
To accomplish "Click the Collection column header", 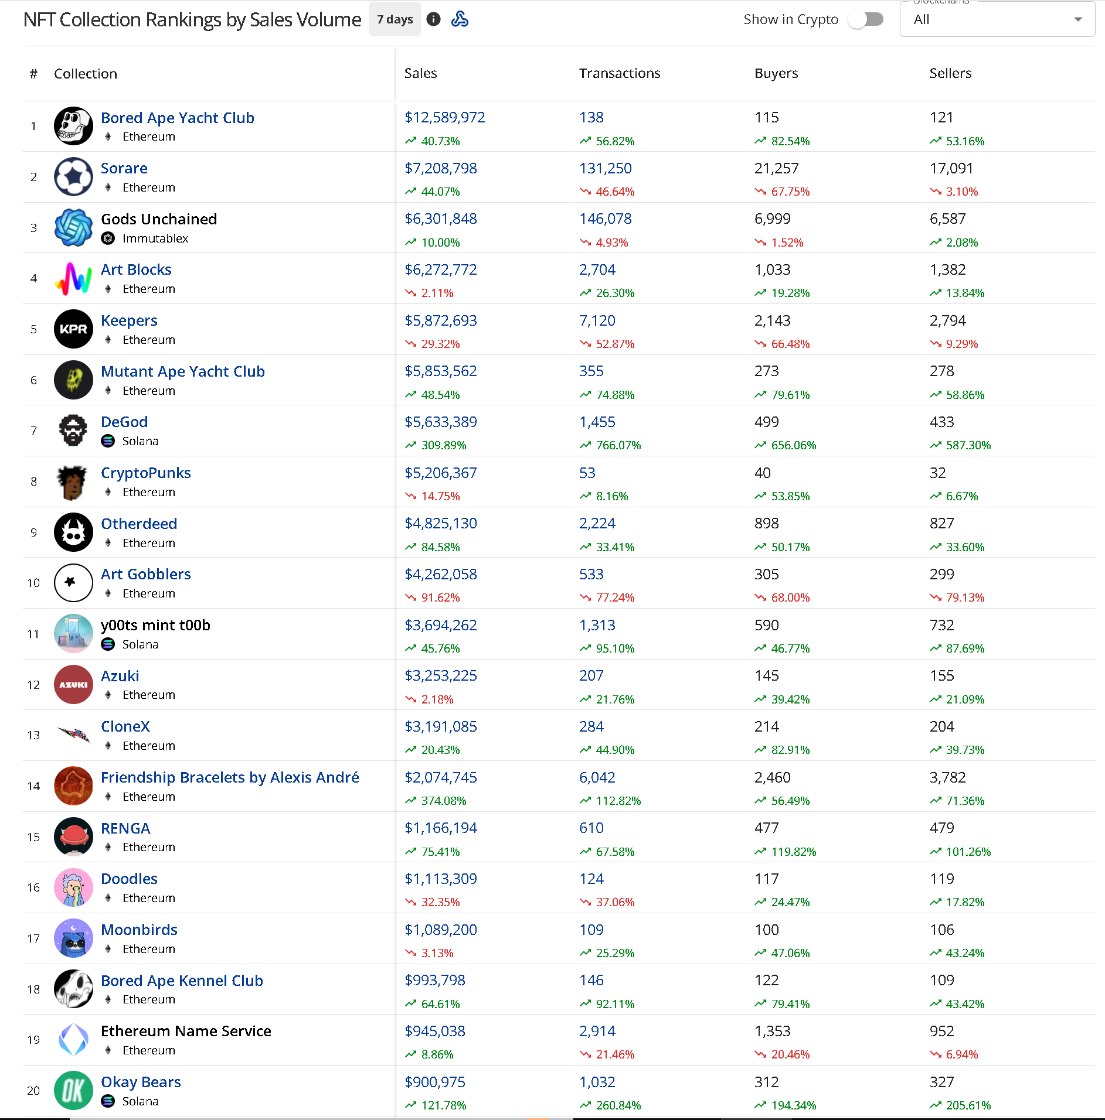I will coord(86,74).
